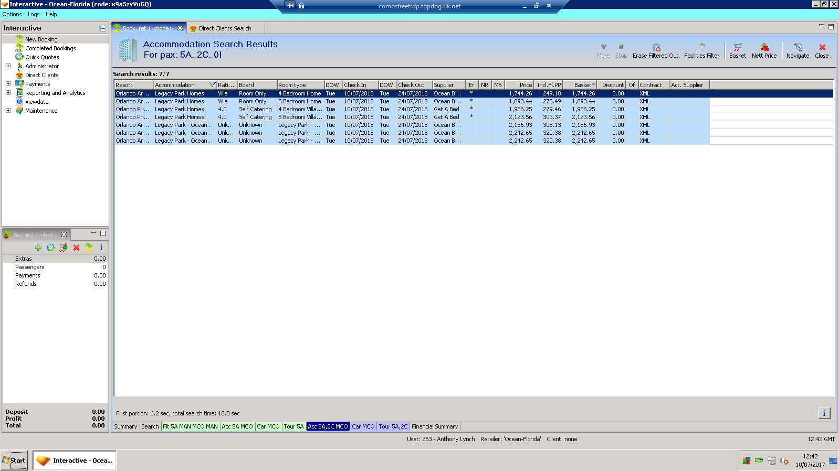
Task: Click the cart with green arrow icon
Action: (64, 248)
